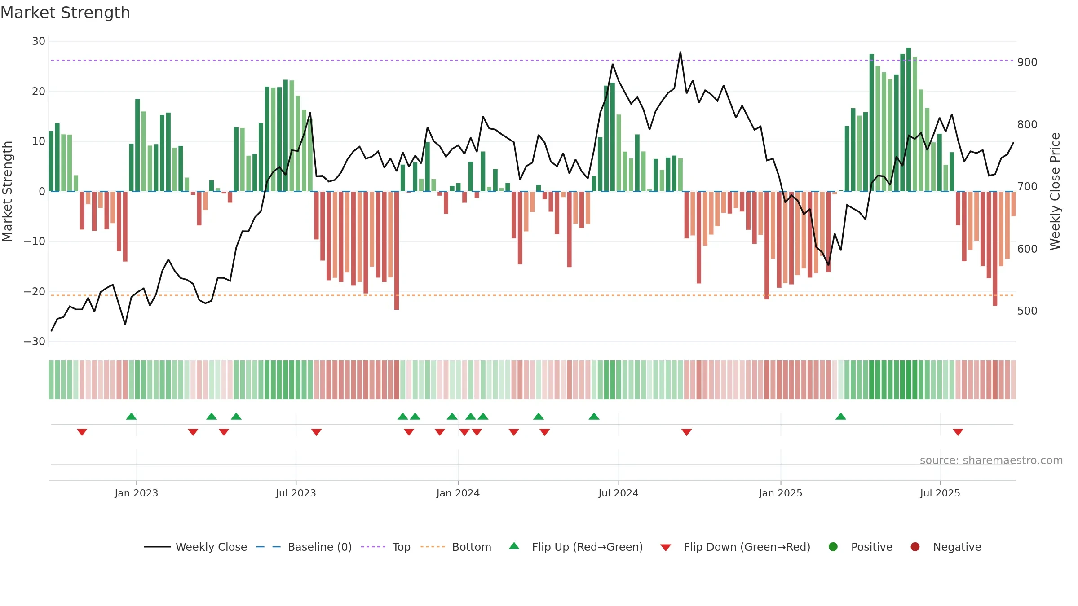Screen dimensions: 1078x606
Task: Click the vertical Market Strength axis title
Action: (7, 191)
